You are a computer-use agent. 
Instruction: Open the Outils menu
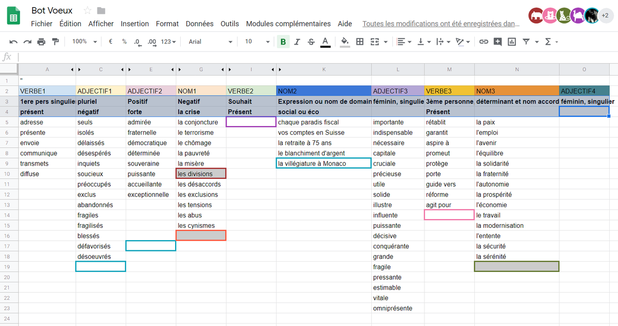click(x=230, y=24)
